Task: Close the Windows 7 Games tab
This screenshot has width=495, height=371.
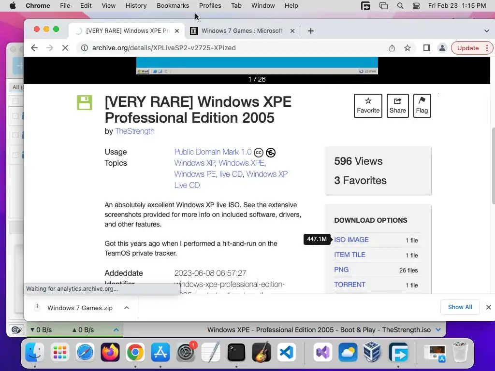Action: click(292, 31)
